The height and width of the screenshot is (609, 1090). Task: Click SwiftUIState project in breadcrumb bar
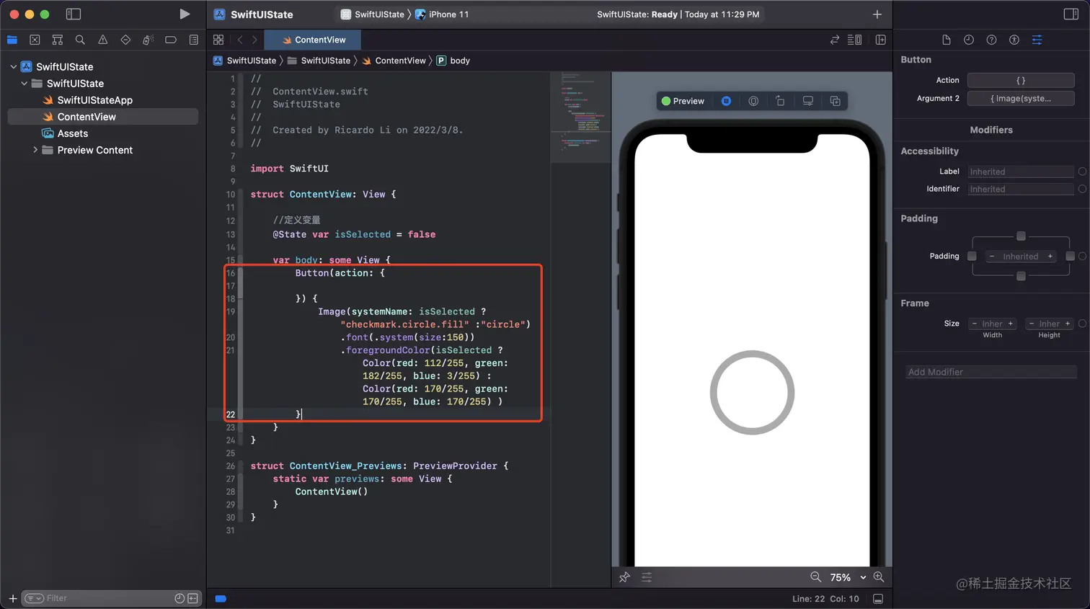(244, 61)
